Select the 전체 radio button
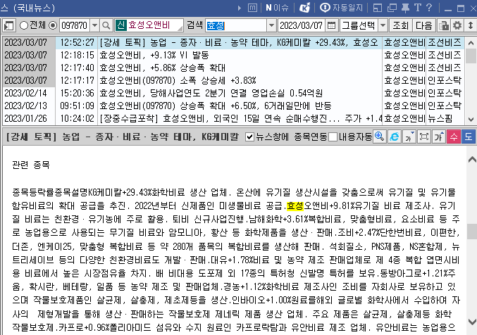 pyautogui.click(x=24, y=25)
